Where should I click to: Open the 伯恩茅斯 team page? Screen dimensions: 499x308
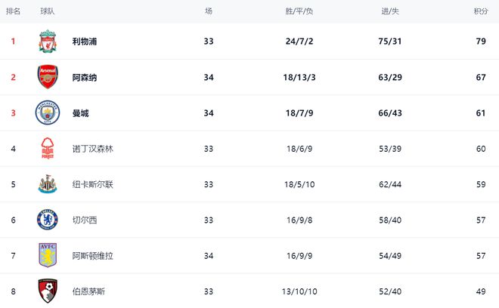click(x=88, y=291)
